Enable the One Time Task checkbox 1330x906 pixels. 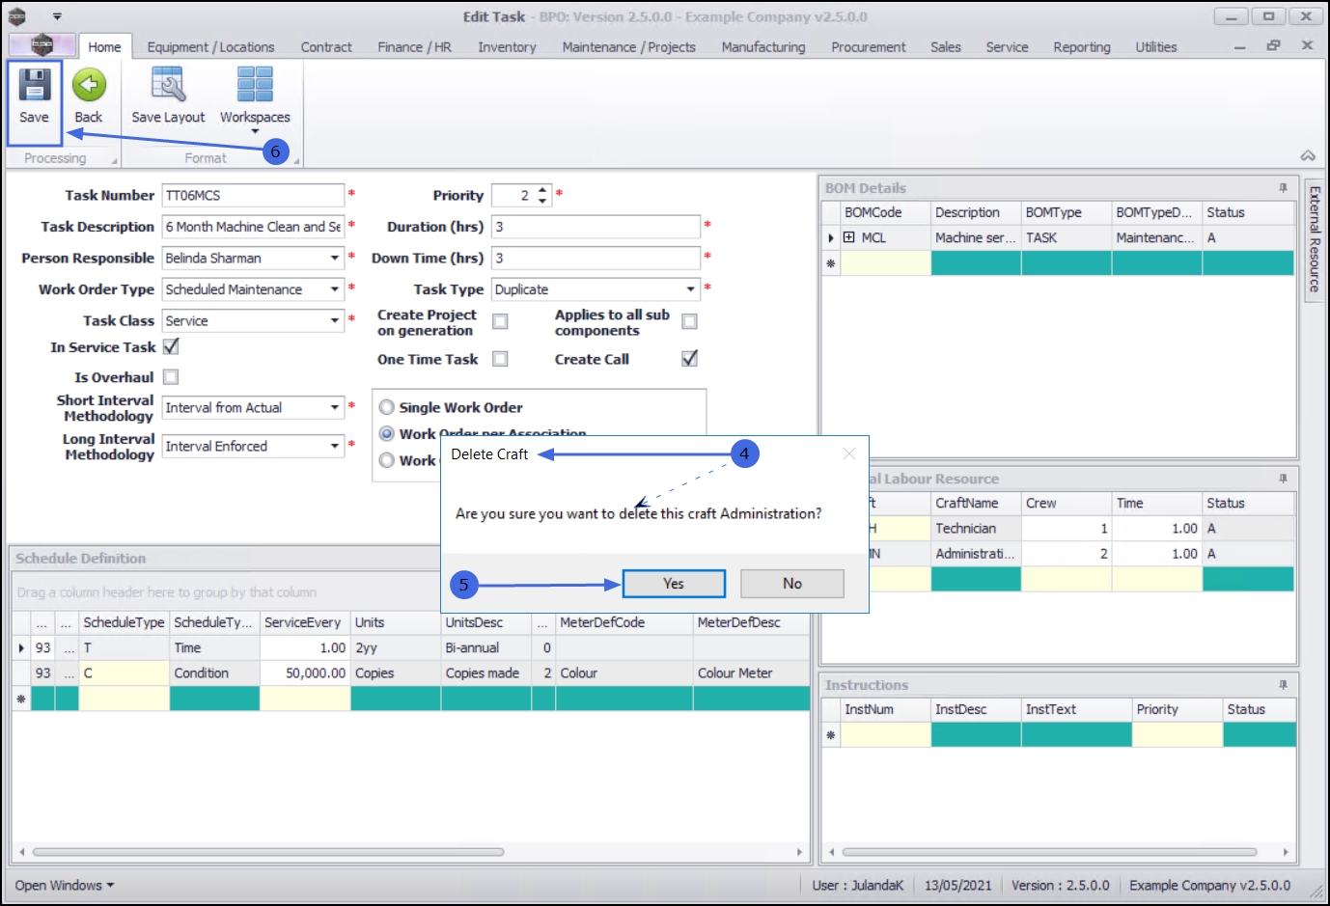(x=500, y=359)
